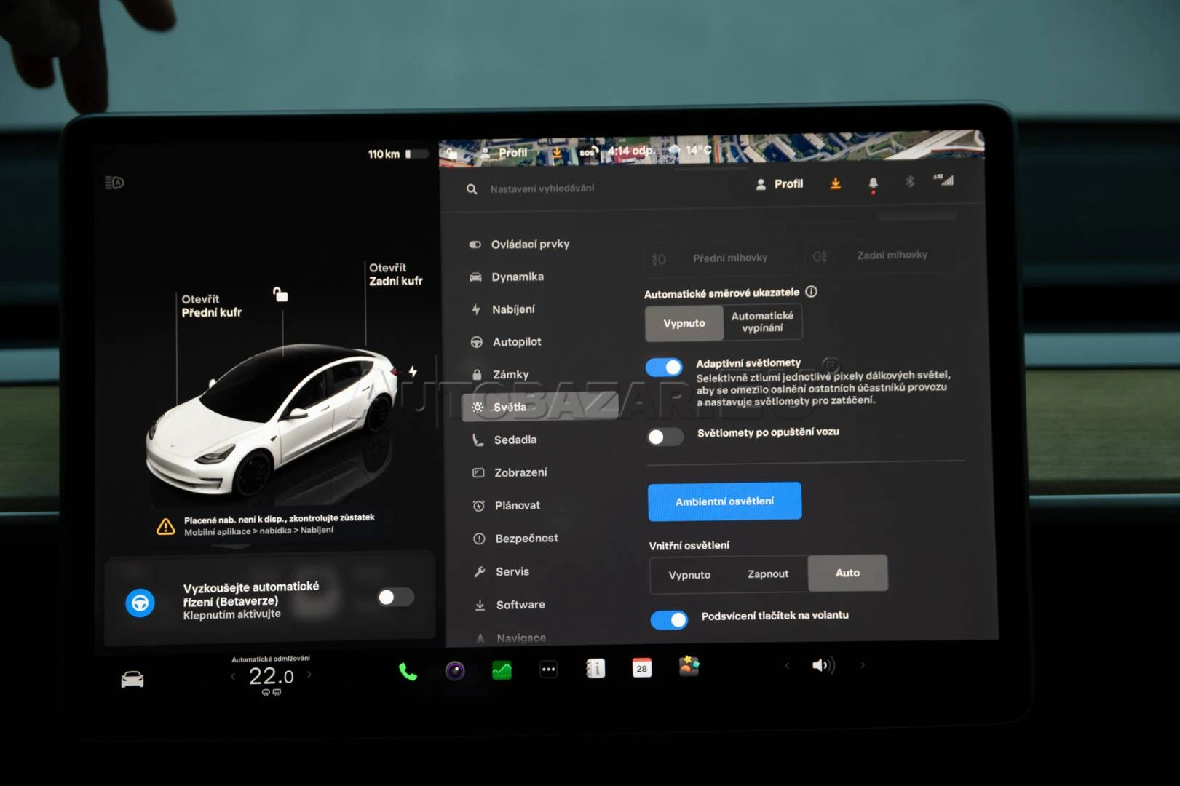Viewport: 1180px width, 786px height.
Task: Click the 22.0 temperature display
Action: [x=271, y=677]
